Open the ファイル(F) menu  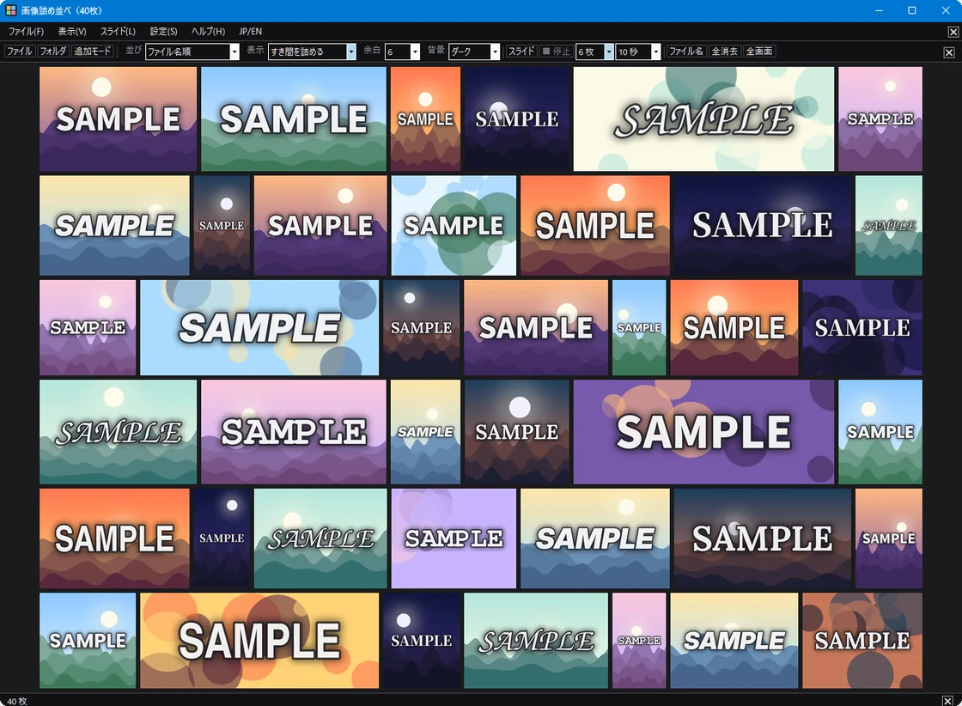click(26, 31)
